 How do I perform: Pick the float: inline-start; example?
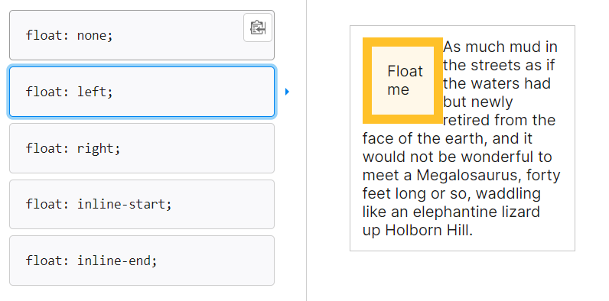(142, 204)
